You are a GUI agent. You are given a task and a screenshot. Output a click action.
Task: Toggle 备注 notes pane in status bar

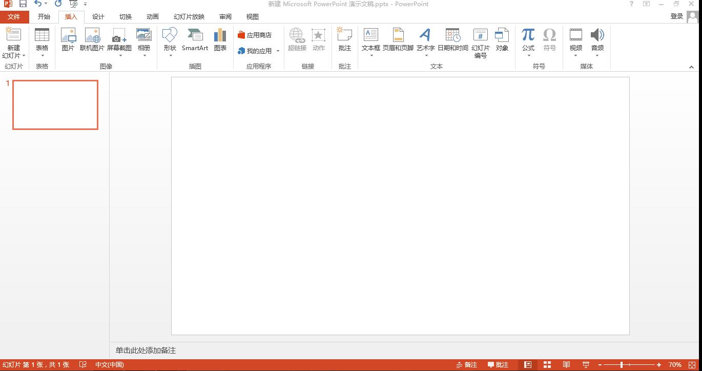tap(467, 365)
